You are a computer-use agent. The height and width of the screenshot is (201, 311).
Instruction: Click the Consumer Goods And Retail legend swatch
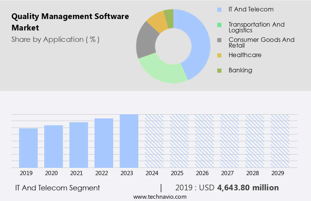click(x=219, y=40)
